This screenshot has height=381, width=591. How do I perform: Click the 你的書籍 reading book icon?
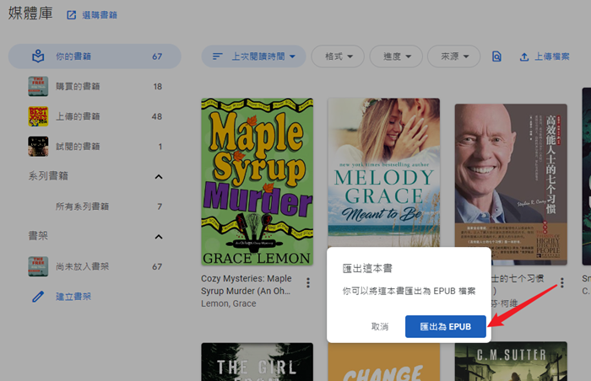point(38,56)
